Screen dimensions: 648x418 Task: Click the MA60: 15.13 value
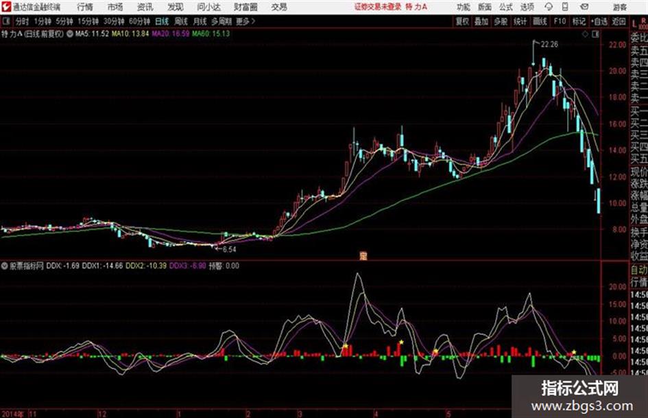(x=211, y=34)
